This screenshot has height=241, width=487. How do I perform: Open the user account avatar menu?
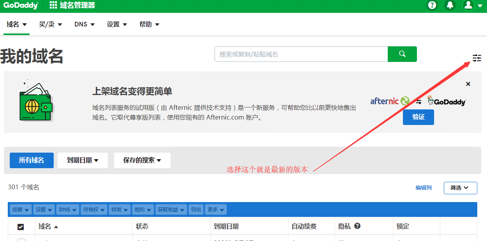point(468,5)
